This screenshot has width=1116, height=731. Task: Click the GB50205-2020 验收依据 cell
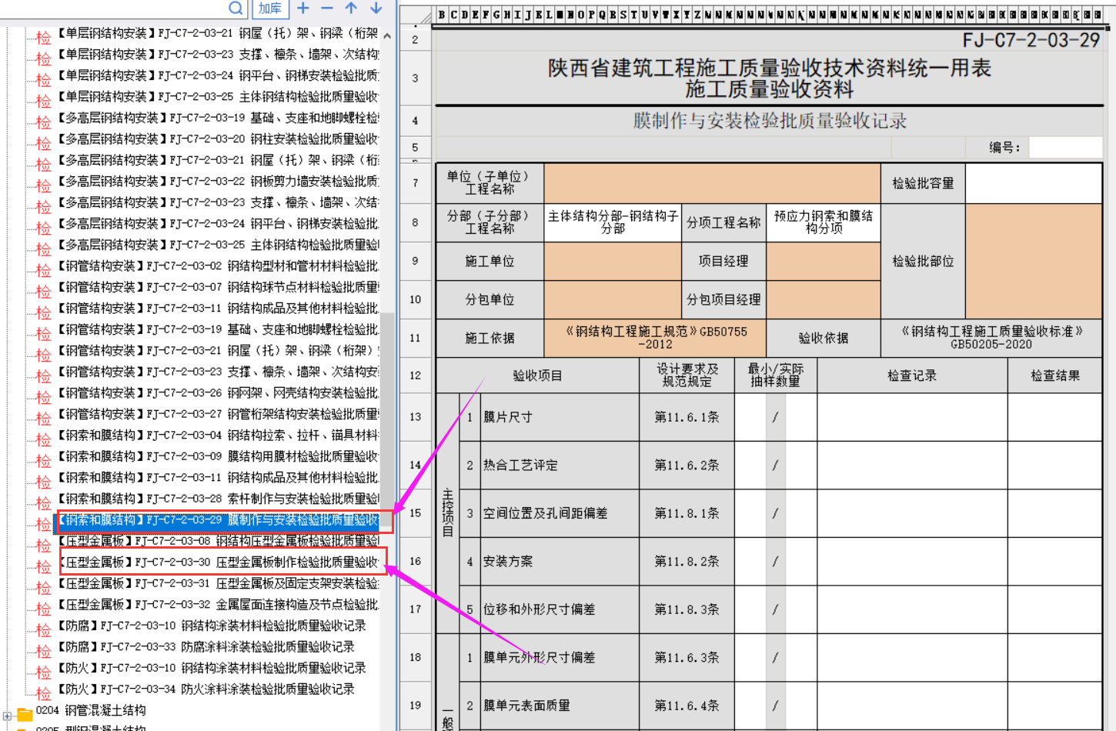click(x=991, y=338)
